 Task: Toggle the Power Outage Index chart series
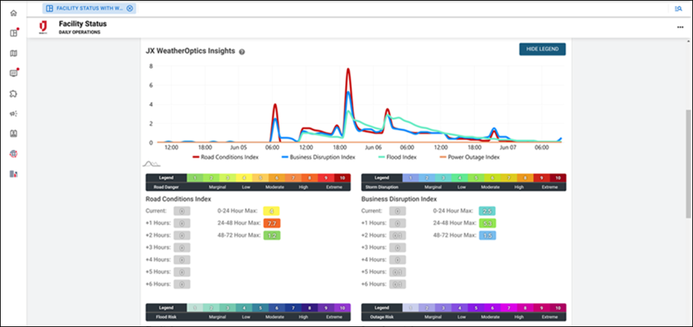469,157
